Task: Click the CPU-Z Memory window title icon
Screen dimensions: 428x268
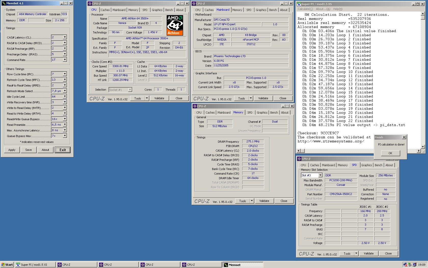Action: (195, 106)
